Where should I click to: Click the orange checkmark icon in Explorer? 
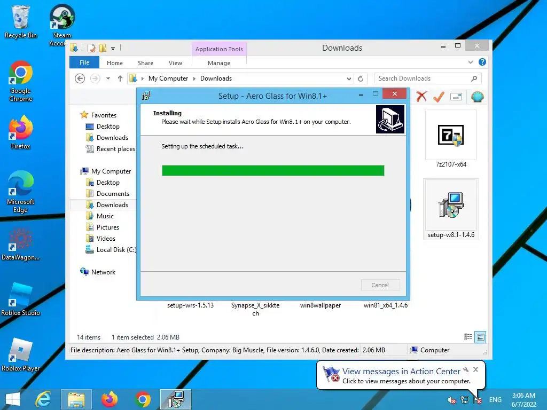point(439,97)
